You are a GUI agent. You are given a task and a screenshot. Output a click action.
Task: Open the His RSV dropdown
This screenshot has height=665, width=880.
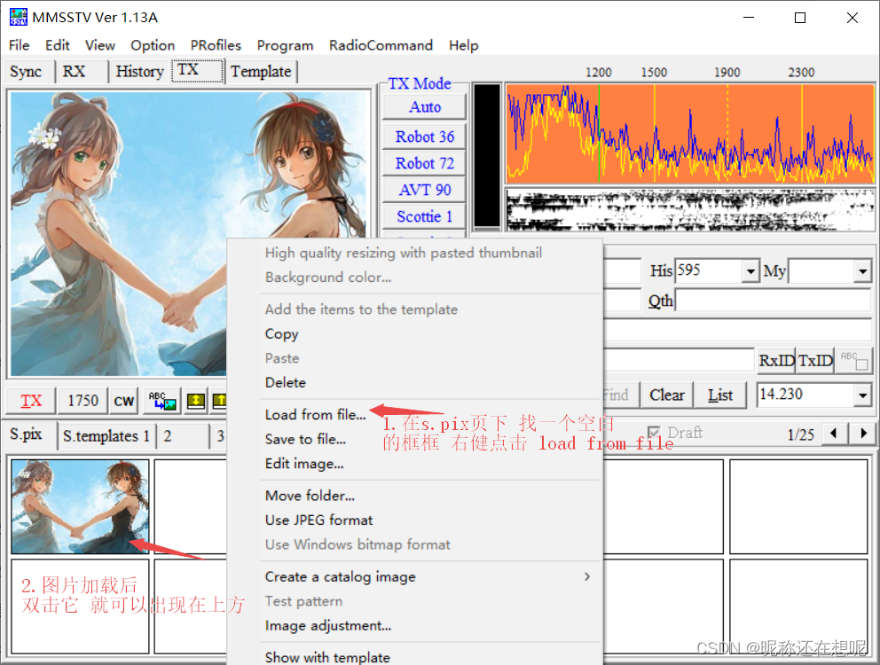[x=750, y=271]
